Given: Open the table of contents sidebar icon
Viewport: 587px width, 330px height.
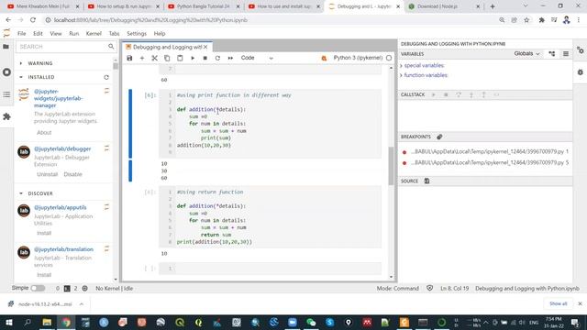Looking at the screenshot, I should [x=6, y=94].
